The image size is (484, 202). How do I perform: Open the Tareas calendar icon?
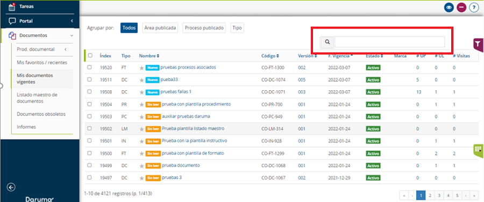coord(12,7)
